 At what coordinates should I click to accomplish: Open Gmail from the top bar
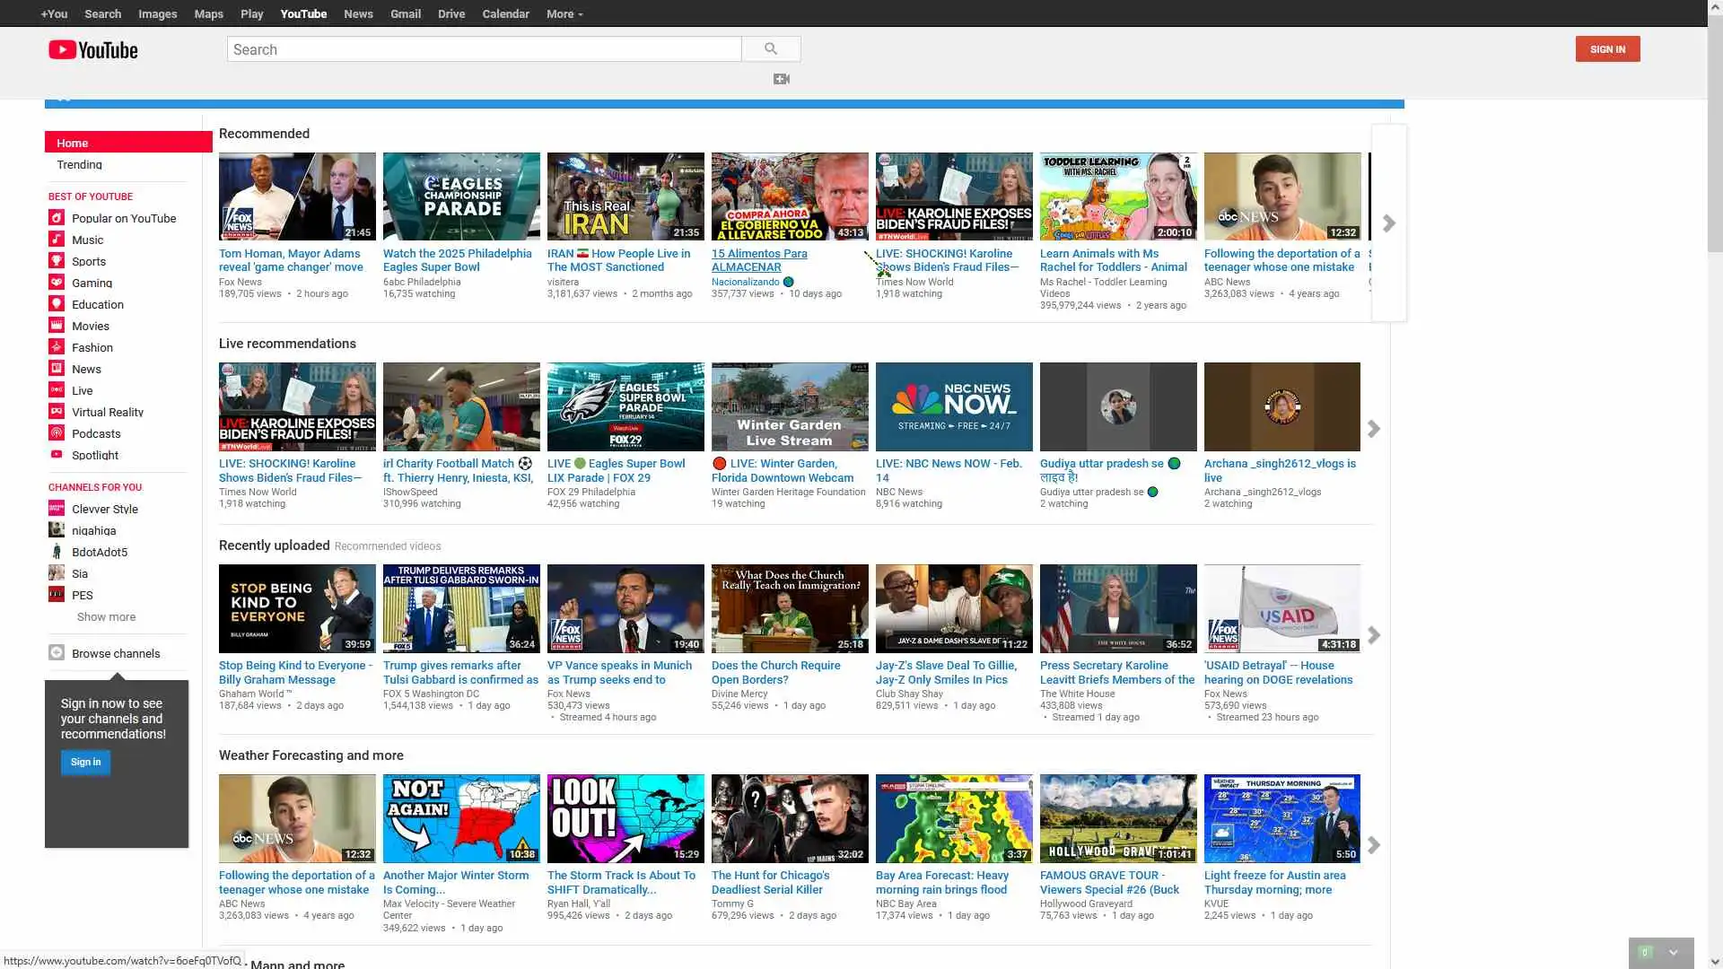(x=406, y=13)
